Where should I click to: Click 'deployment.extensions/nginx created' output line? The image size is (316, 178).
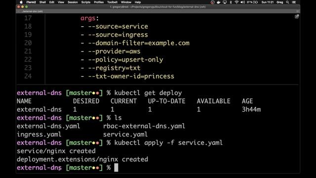(82, 159)
